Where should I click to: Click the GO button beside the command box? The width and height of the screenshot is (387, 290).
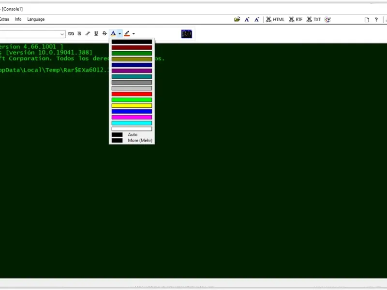click(71, 33)
